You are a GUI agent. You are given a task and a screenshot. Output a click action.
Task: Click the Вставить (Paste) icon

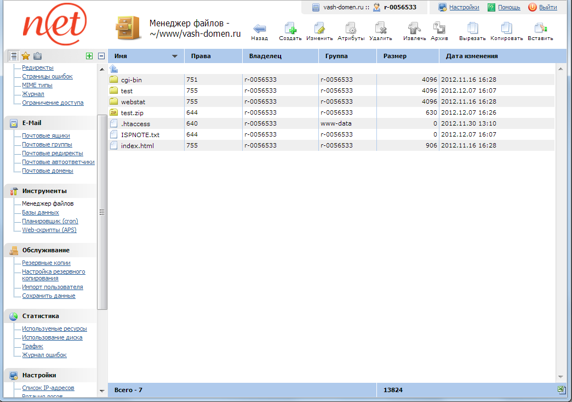pos(540,29)
